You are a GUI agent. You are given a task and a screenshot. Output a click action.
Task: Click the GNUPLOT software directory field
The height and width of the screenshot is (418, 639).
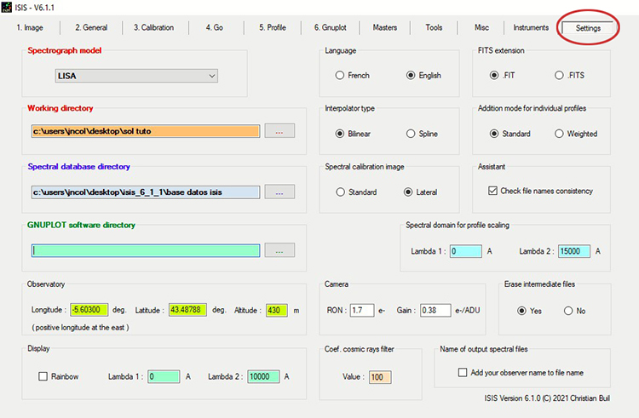click(x=145, y=250)
